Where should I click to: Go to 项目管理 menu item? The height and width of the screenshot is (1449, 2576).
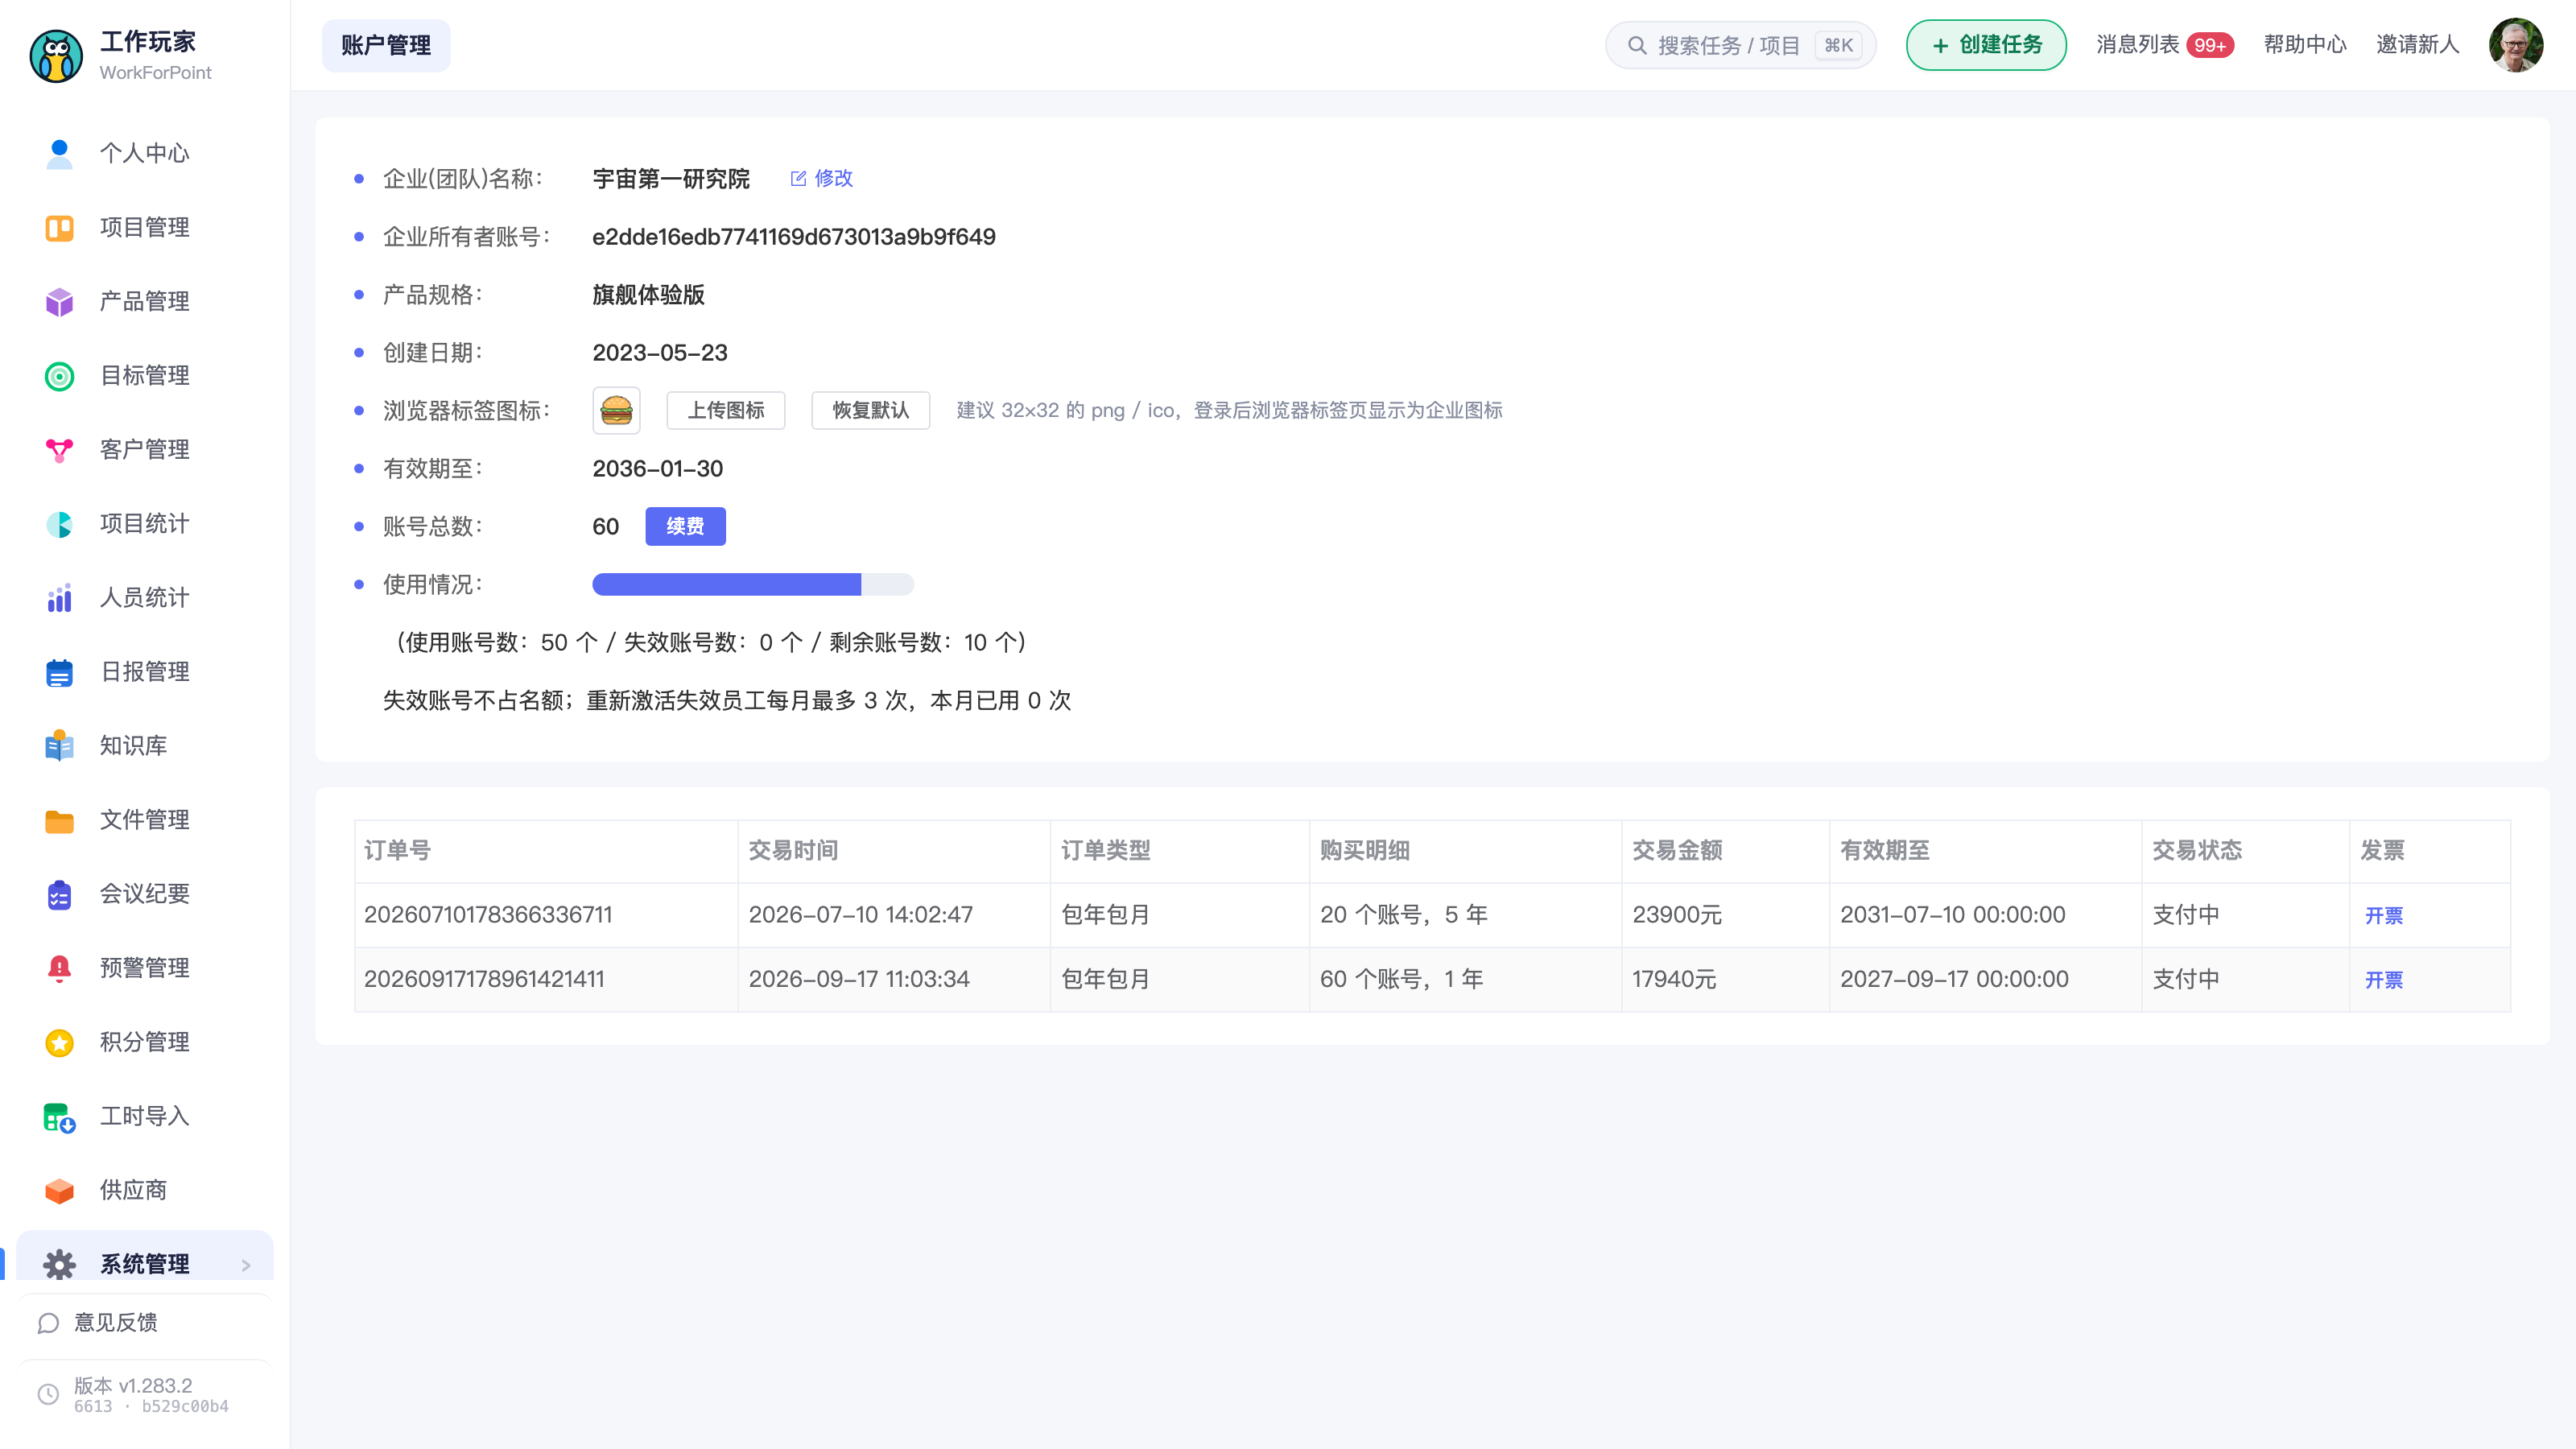145,228
